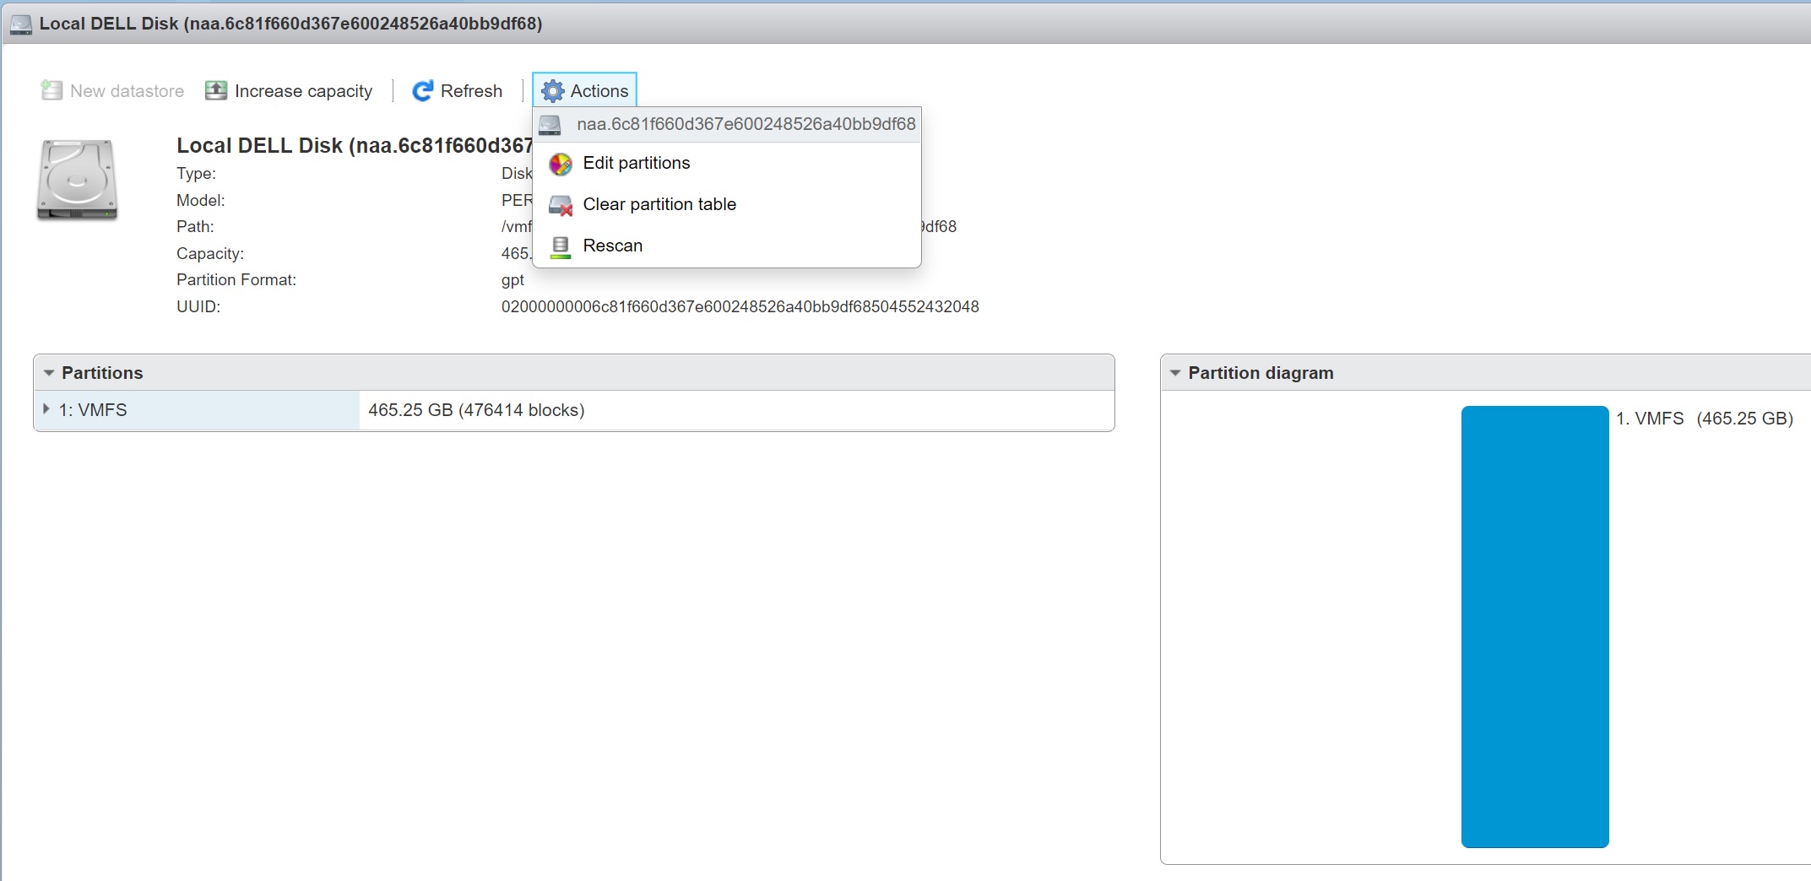The image size is (1811, 881).
Task: Select Rescan in the Actions menu
Action: pos(612,246)
